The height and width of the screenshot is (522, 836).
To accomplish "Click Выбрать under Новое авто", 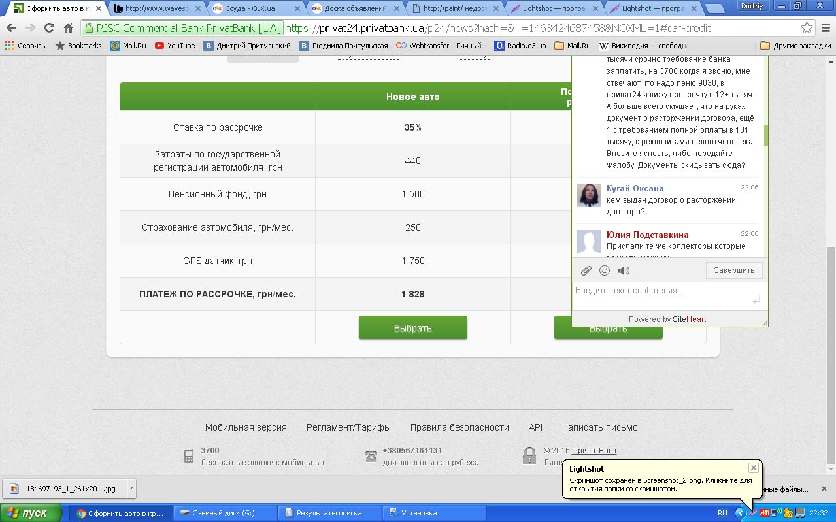I will (x=413, y=327).
